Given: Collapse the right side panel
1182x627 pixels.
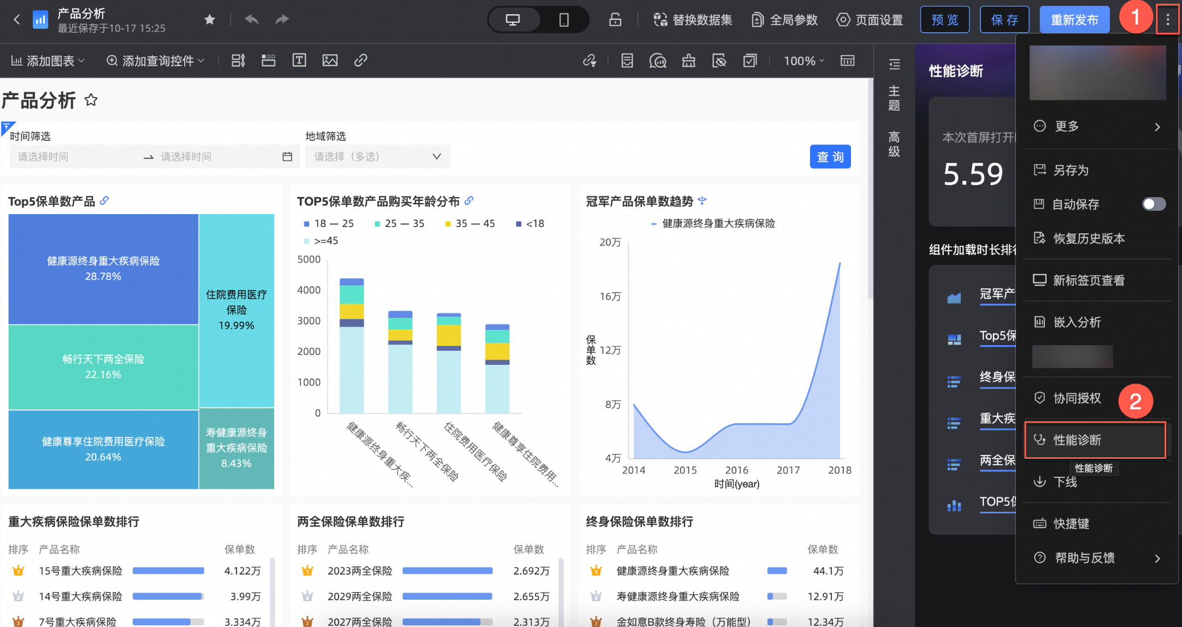Looking at the screenshot, I should pyautogui.click(x=894, y=64).
